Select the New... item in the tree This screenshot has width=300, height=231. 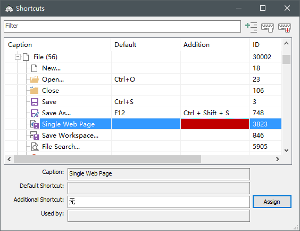pyautogui.click(x=51, y=68)
